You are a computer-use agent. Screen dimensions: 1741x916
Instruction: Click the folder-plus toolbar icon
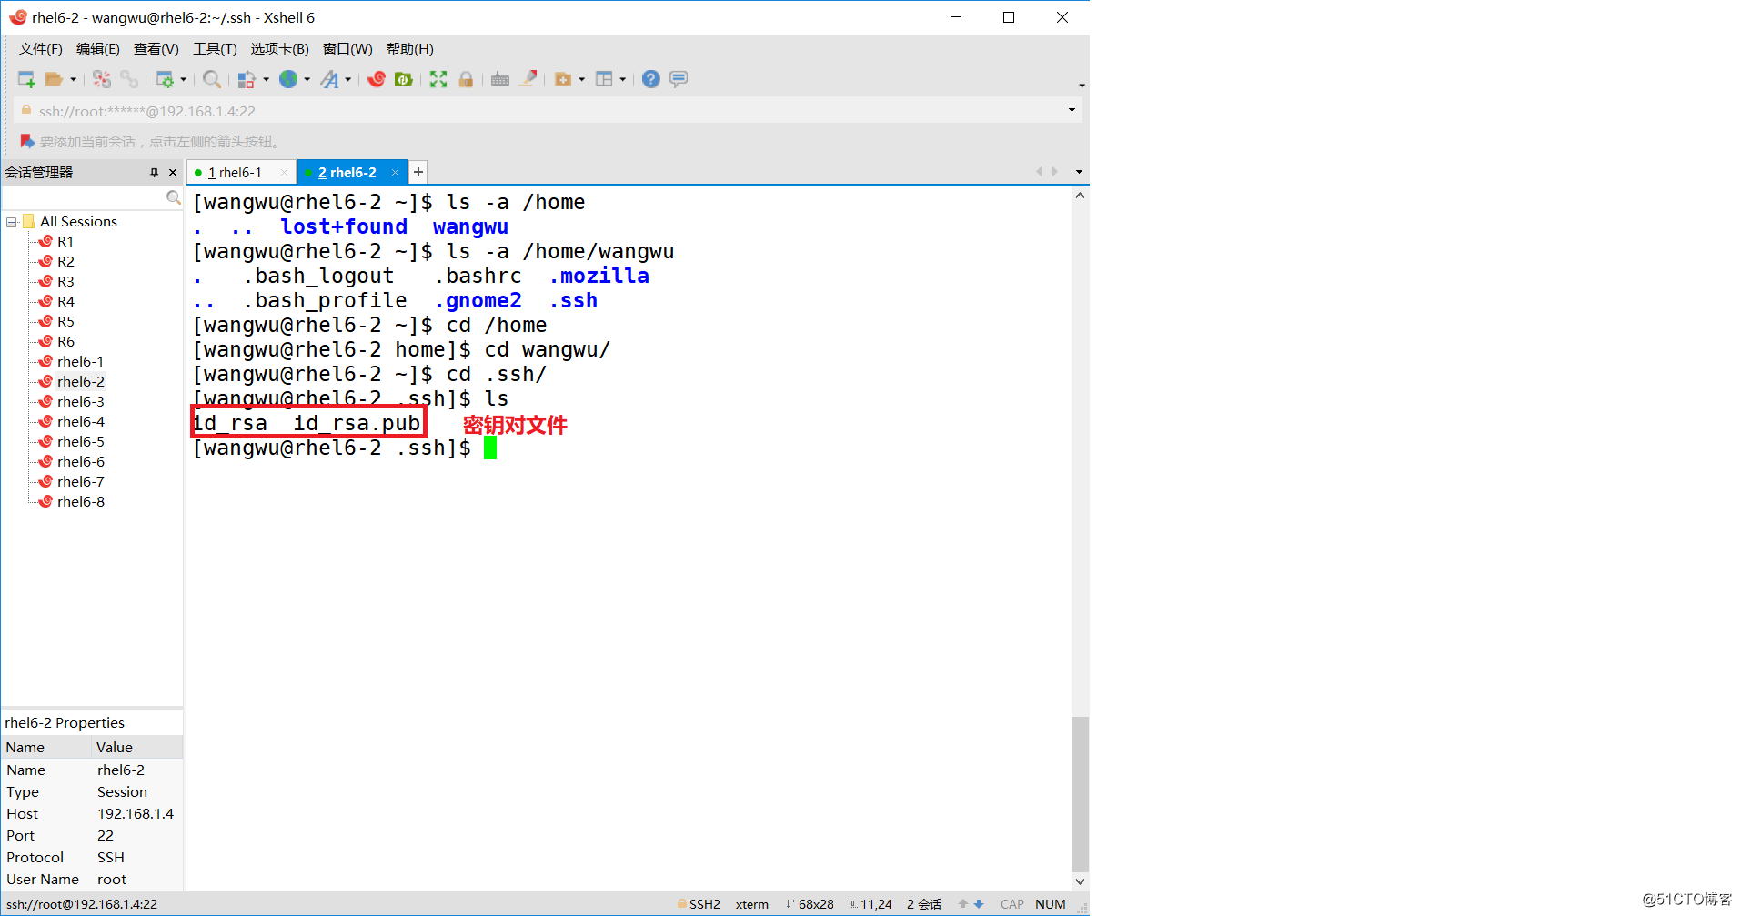pyautogui.click(x=563, y=79)
